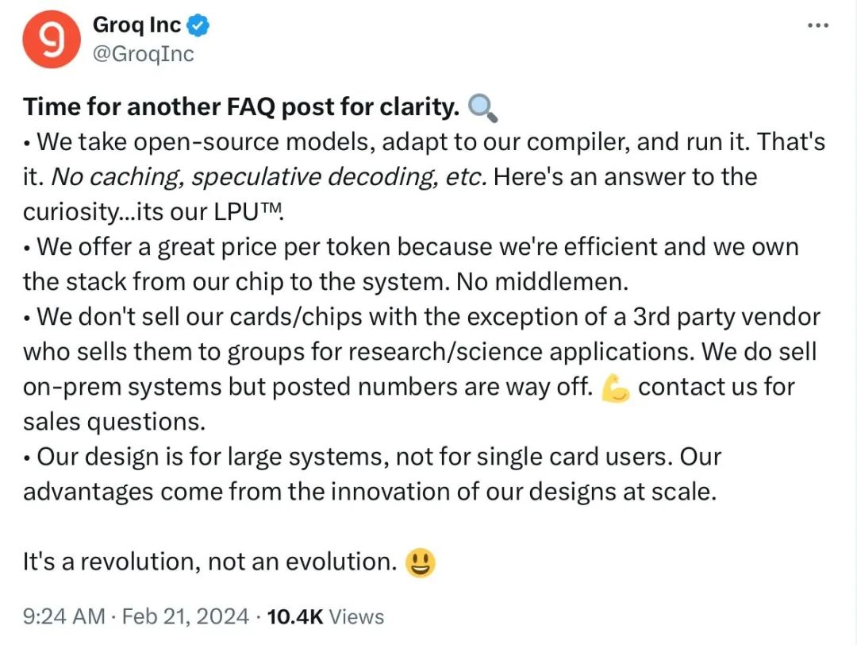The height and width of the screenshot is (645, 857).
Task: Visit the @GroqInc handle link
Action: 143,53
